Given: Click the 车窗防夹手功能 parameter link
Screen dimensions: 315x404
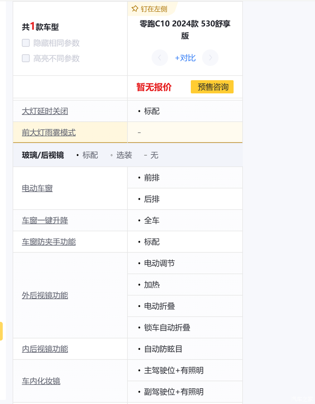Looking at the screenshot, I should pyautogui.click(x=49, y=242).
